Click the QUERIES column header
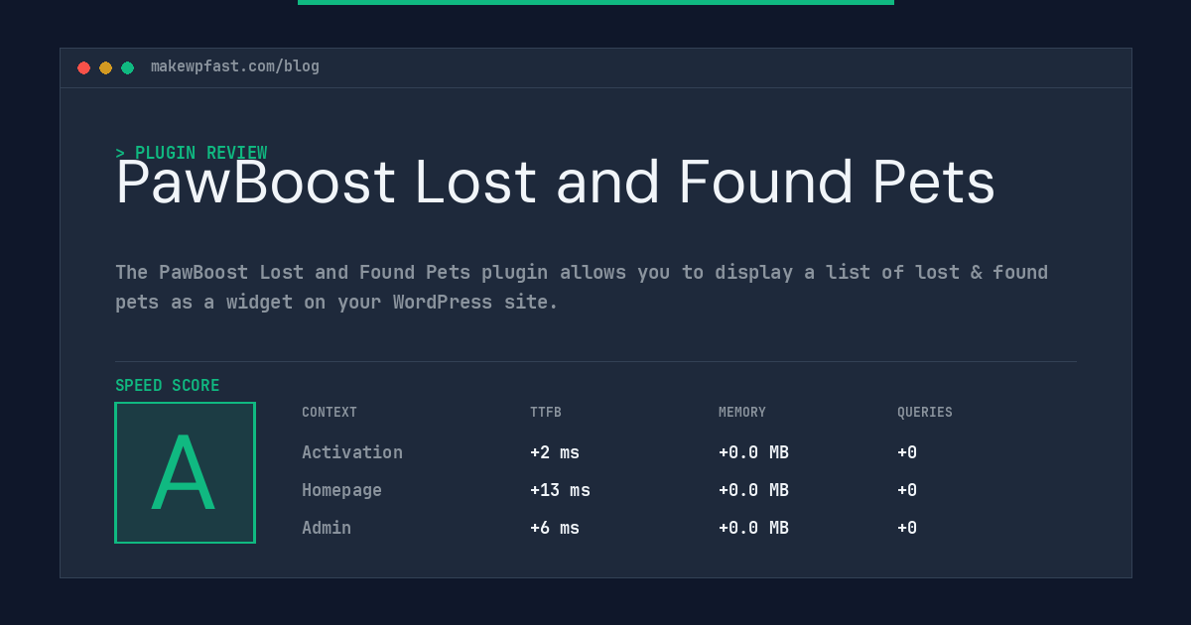 point(925,413)
